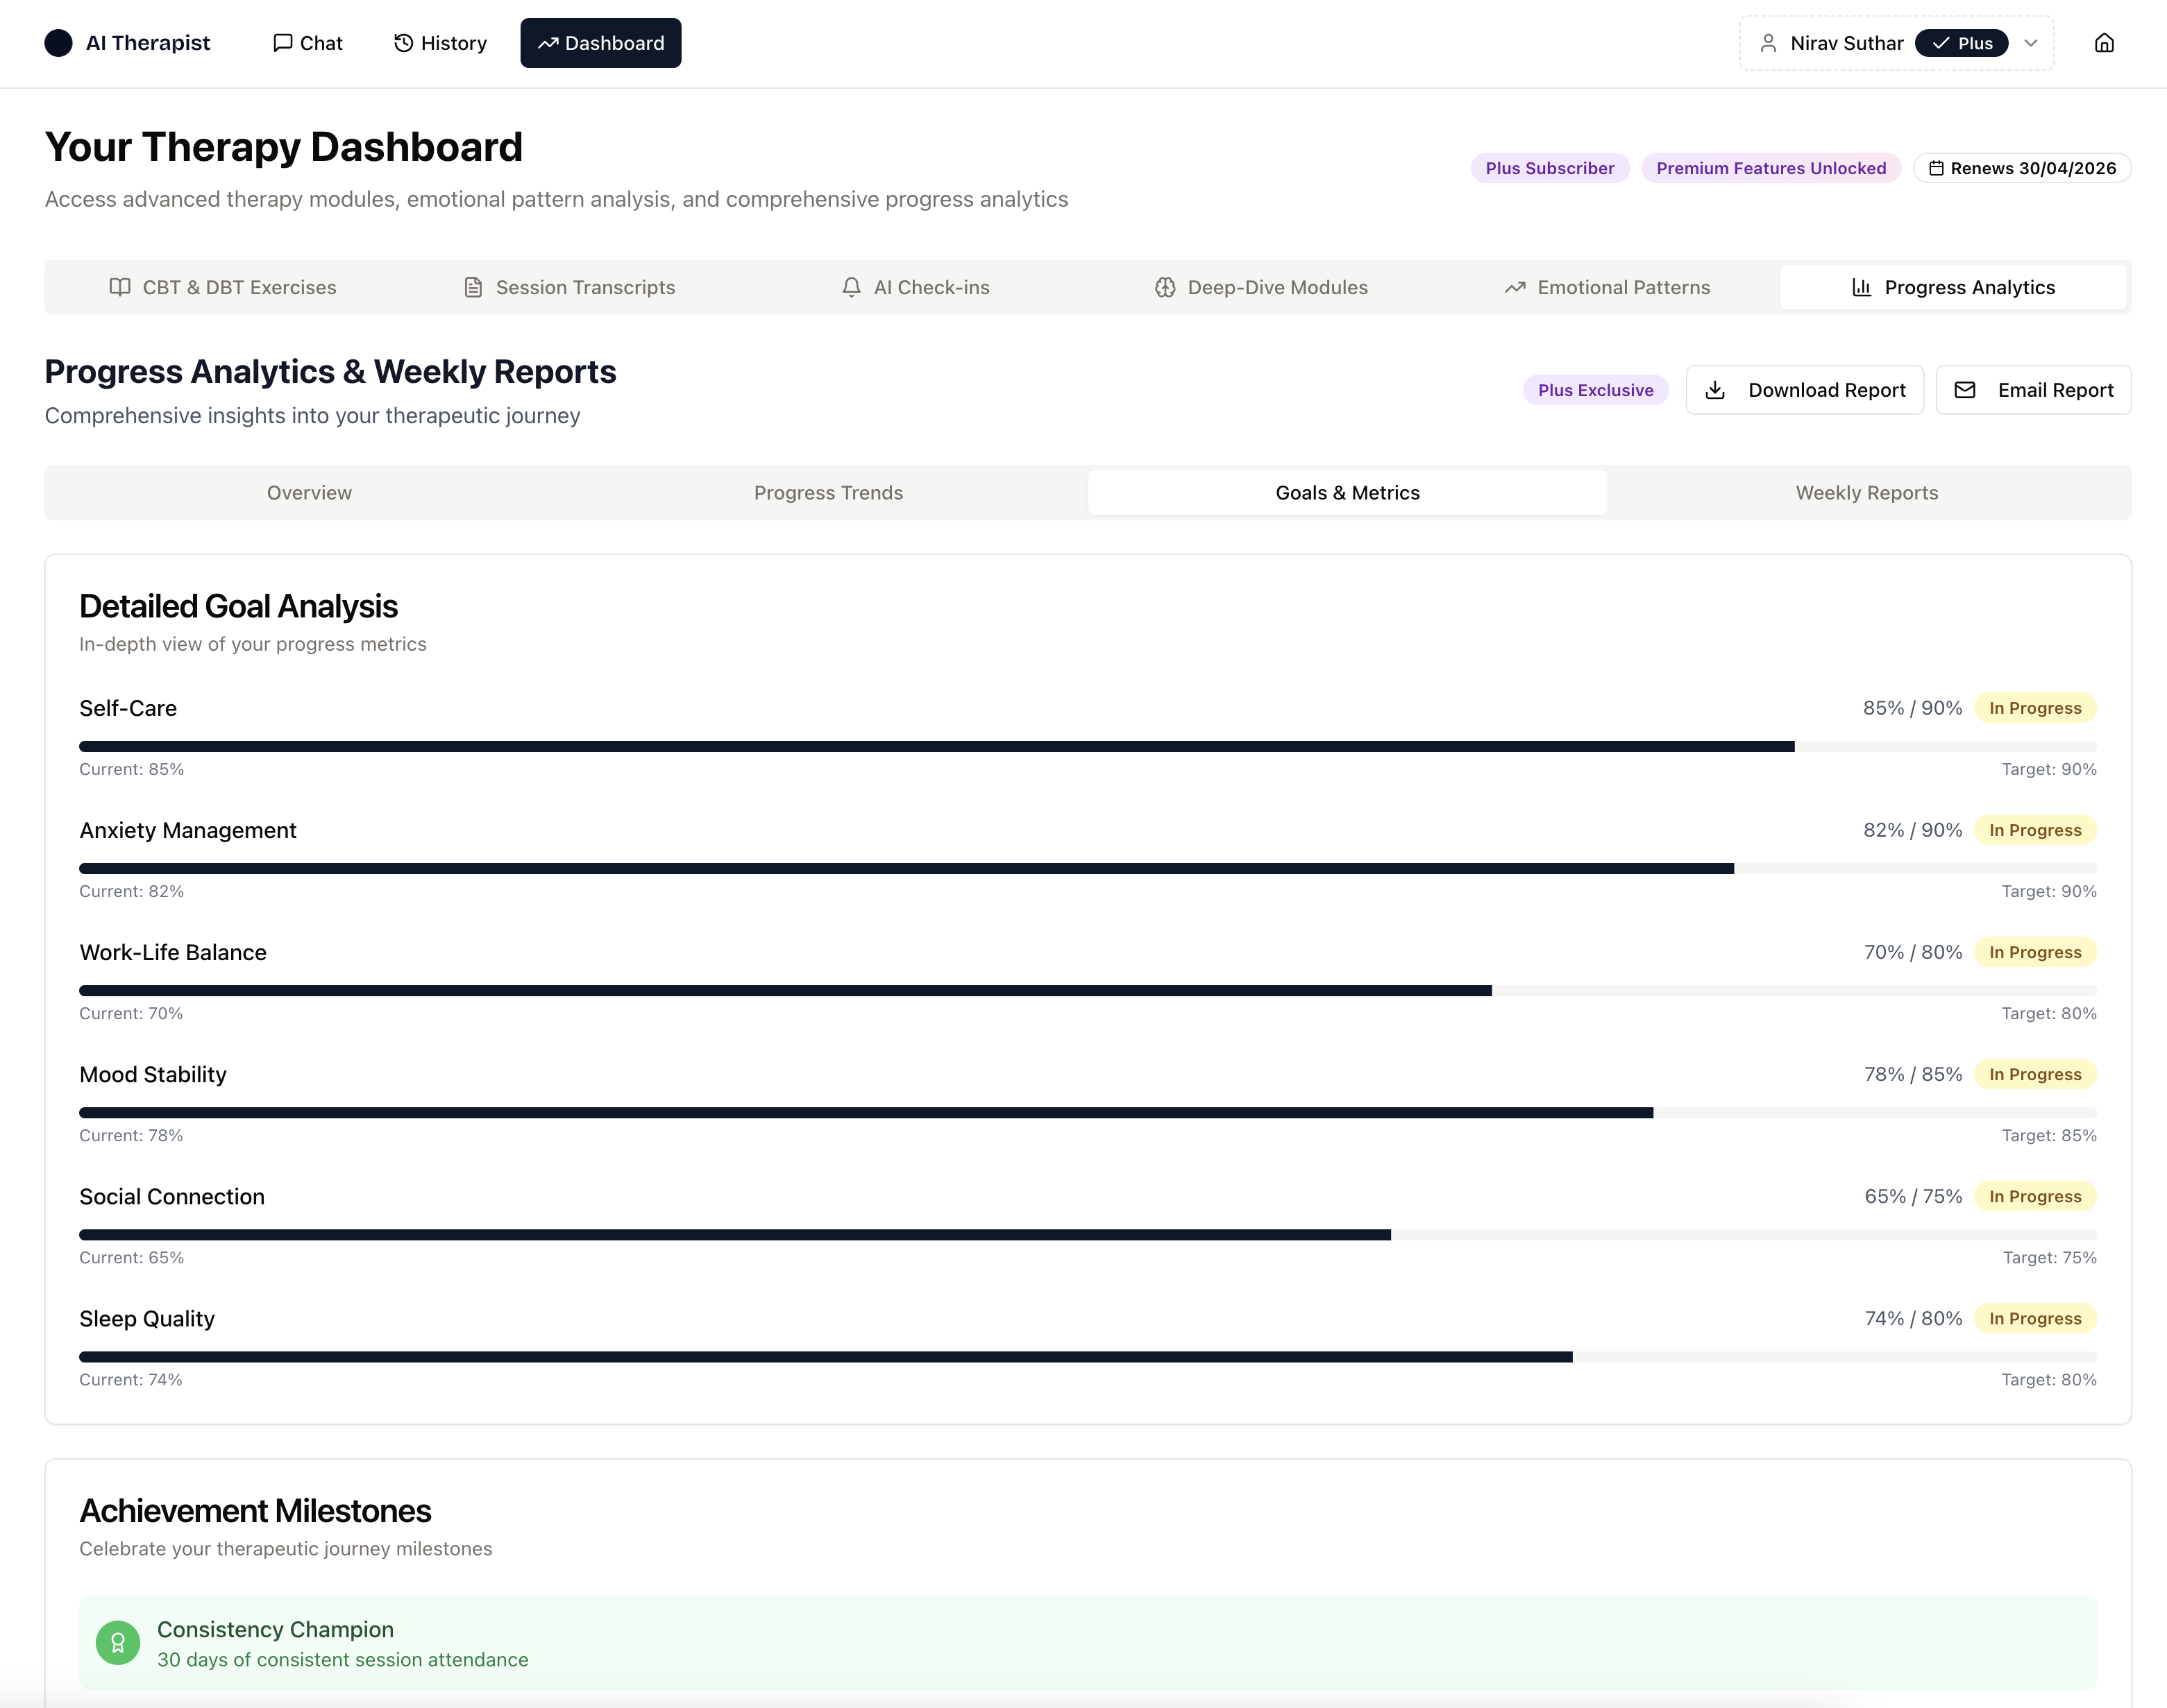Click the AI Therapist logo circle

click(59, 43)
